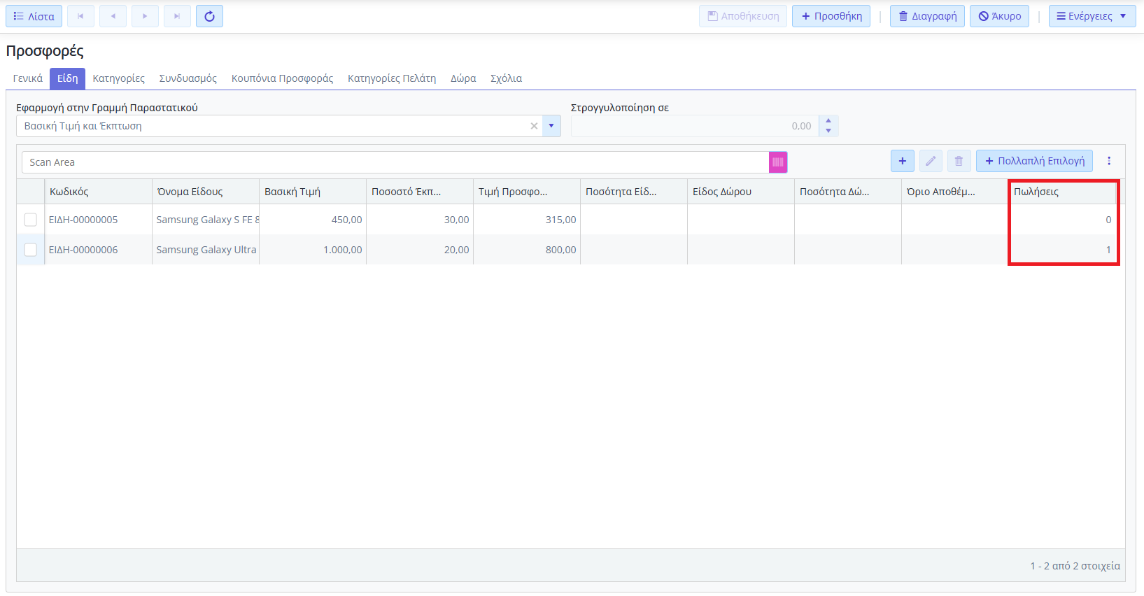Increase Στρογγυλοποίηση value with up arrow
1144x596 pixels.
click(828, 121)
